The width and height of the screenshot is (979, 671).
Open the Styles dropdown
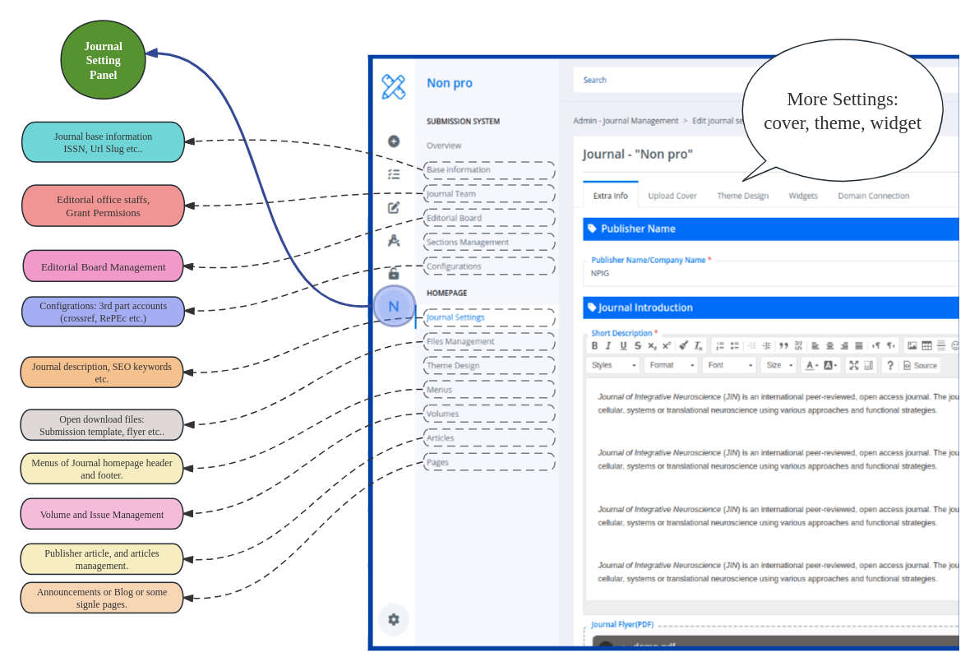[x=613, y=365]
